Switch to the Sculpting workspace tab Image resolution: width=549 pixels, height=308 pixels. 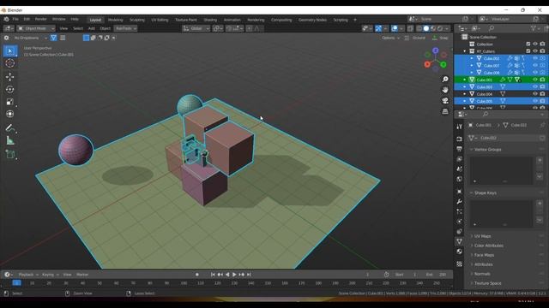pos(137,20)
